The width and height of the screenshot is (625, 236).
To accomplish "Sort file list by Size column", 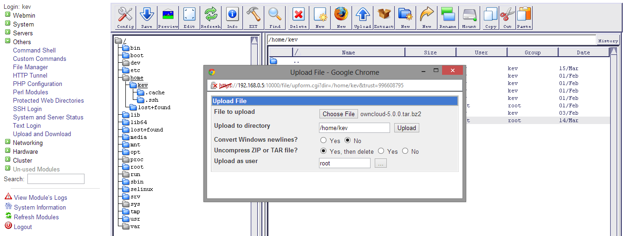I will [430, 52].
